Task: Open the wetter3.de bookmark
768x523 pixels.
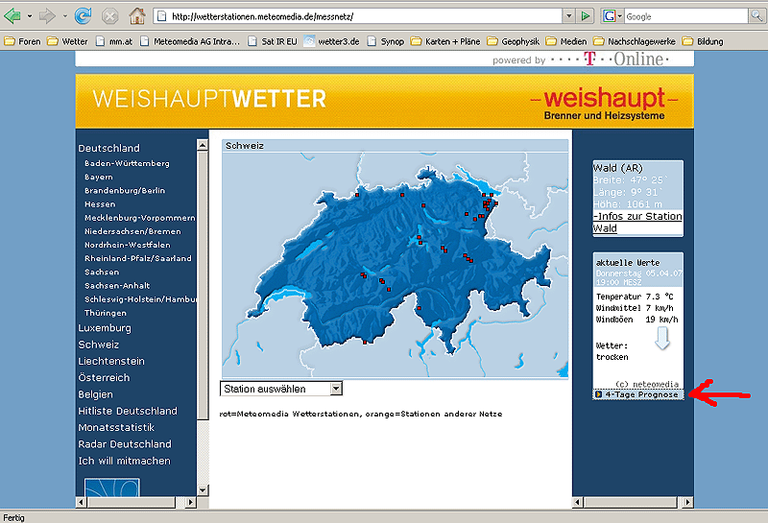Action: (331, 41)
